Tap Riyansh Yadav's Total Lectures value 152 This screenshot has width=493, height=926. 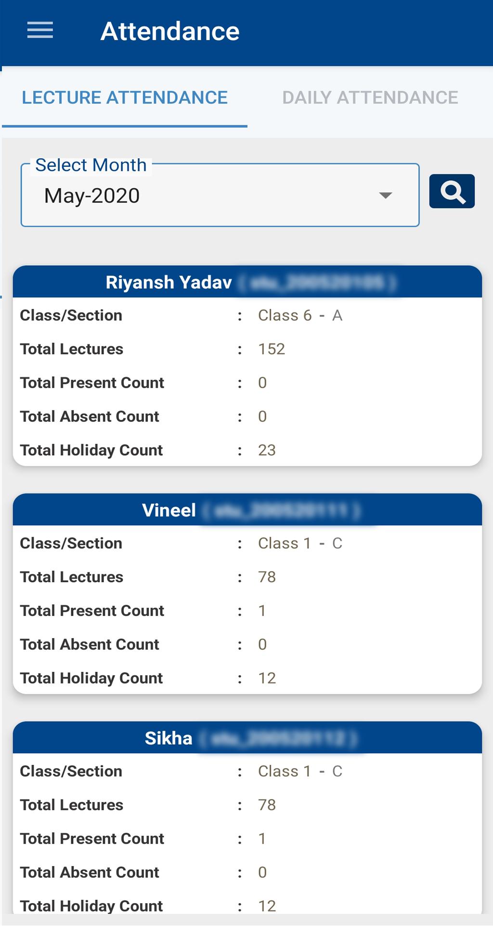point(272,349)
